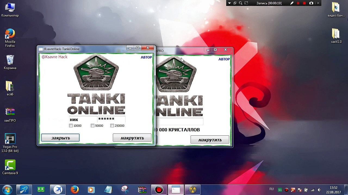Image resolution: width=348 pixels, height=195 pixels.
Task: Click the recorder window overlap icon
Action: (x=235, y=3)
